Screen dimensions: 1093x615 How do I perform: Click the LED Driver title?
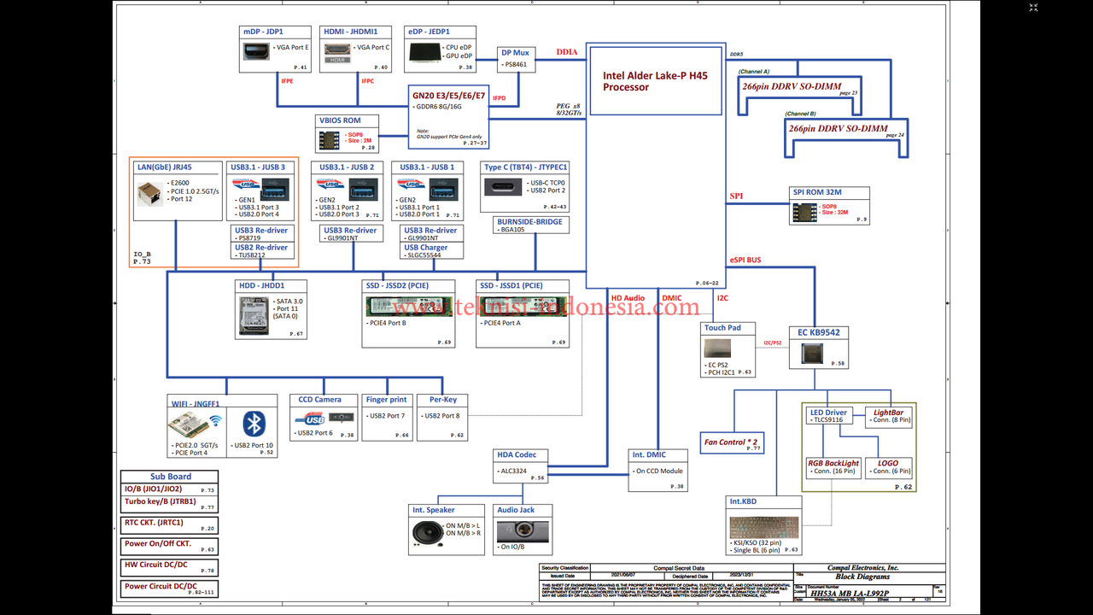pos(828,413)
